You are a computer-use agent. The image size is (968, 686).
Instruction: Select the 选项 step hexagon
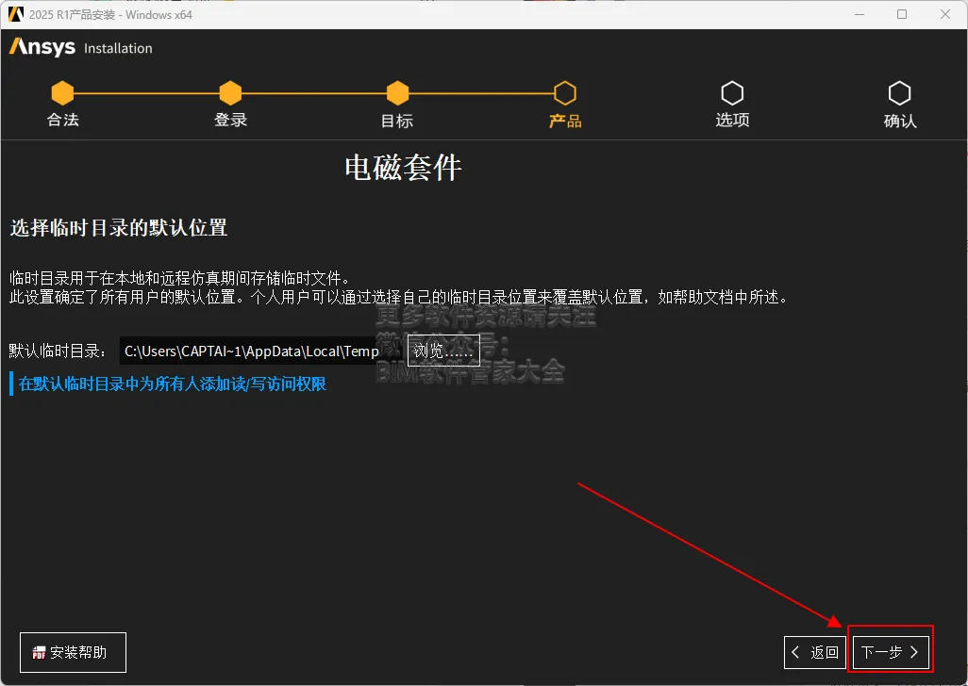[x=732, y=93]
